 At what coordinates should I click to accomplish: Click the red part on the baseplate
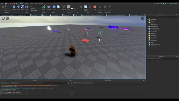tap(85, 40)
